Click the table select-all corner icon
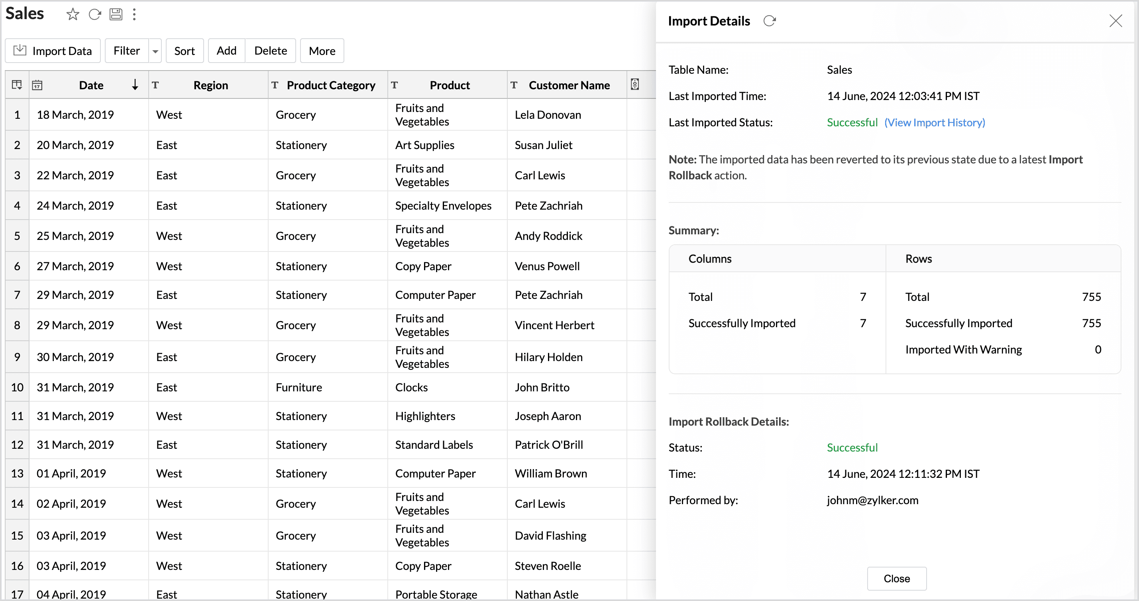The image size is (1139, 601). (17, 85)
